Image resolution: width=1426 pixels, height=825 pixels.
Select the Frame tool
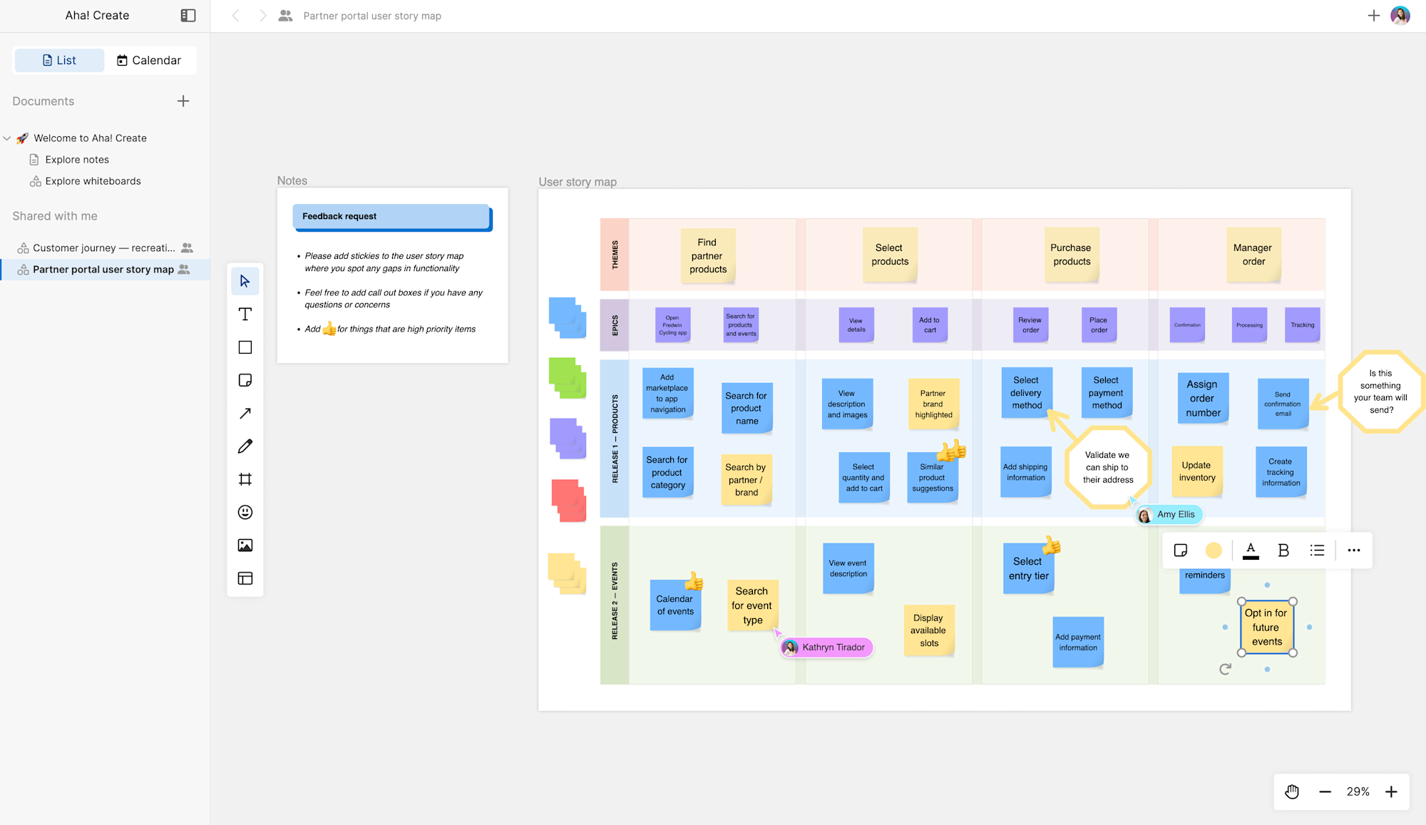245,479
